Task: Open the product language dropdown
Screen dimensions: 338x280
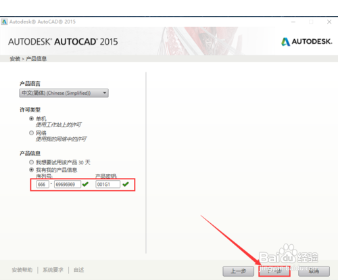Action: pos(64,93)
